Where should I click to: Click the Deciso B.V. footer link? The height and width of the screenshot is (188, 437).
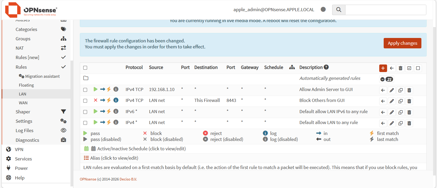(128, 179)
